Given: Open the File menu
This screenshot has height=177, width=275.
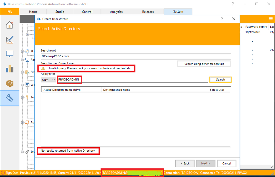Looking at the screenshot, I should click(10, 11).
